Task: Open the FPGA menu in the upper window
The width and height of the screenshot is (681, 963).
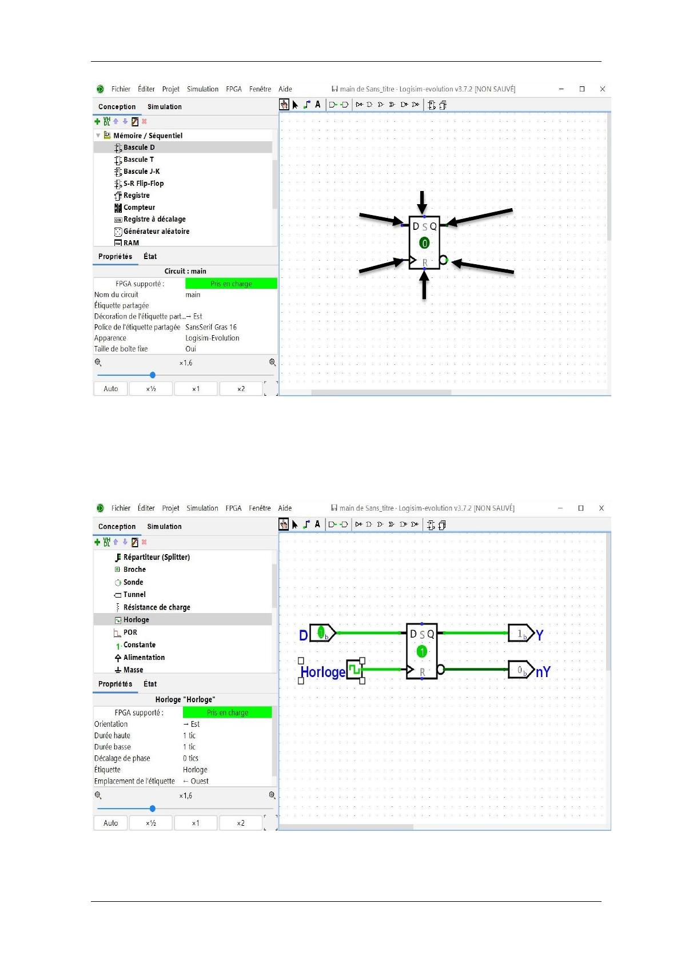Action: 233,89
